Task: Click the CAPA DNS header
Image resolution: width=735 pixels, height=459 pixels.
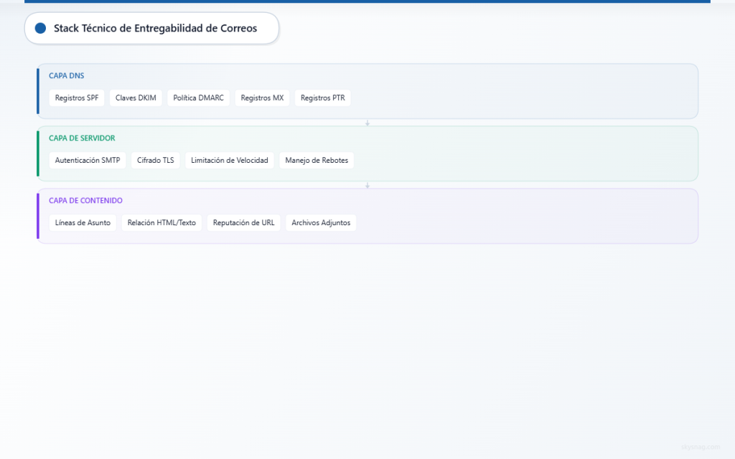Action: click(x=66, y=75)
